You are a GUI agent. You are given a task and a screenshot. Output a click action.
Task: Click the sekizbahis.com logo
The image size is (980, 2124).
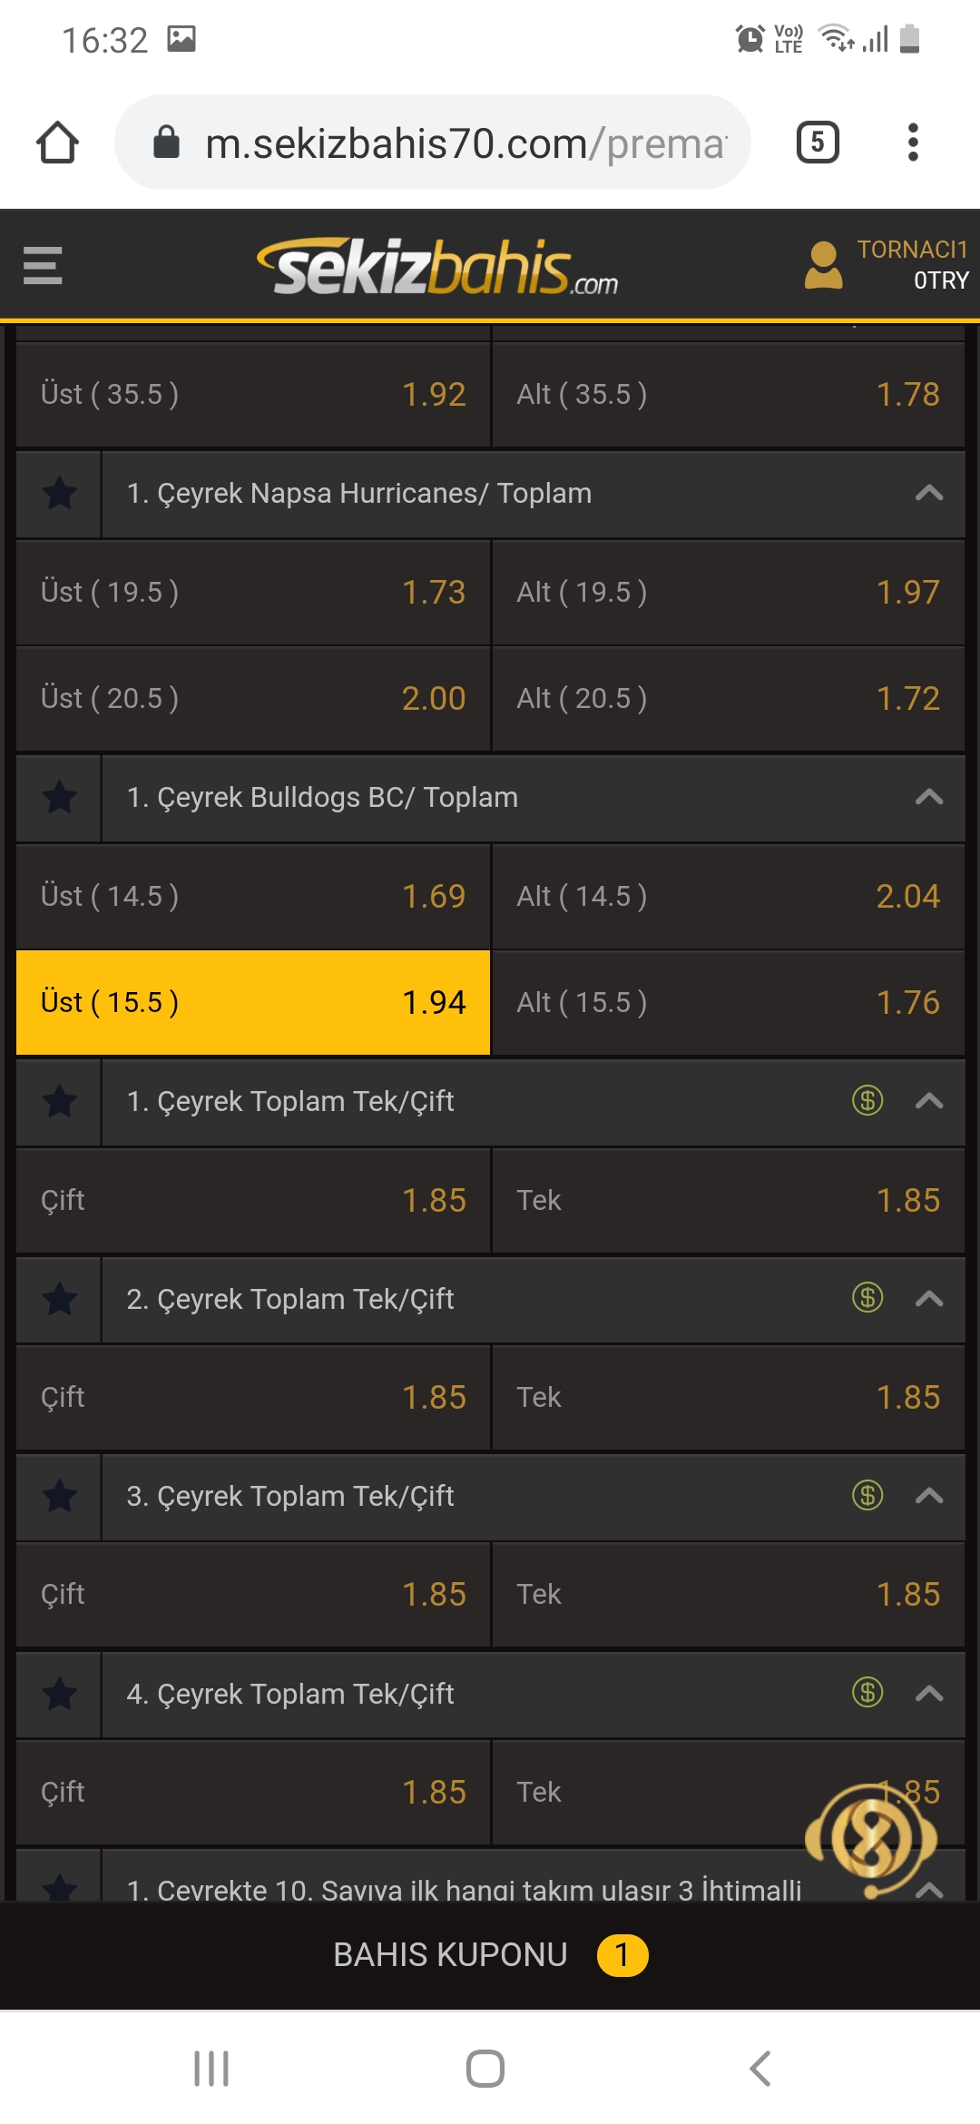[x=437, y=267]
